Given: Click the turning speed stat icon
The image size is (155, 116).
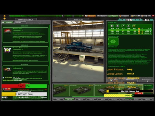Looking at the screenshot, I should (123, 26).
